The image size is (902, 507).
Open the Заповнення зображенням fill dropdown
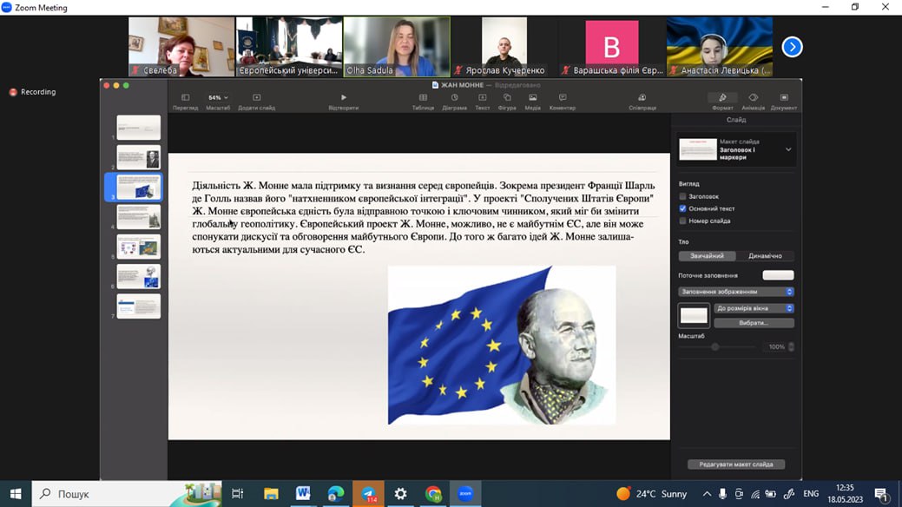pyautogui.click(x=736, y=292)
